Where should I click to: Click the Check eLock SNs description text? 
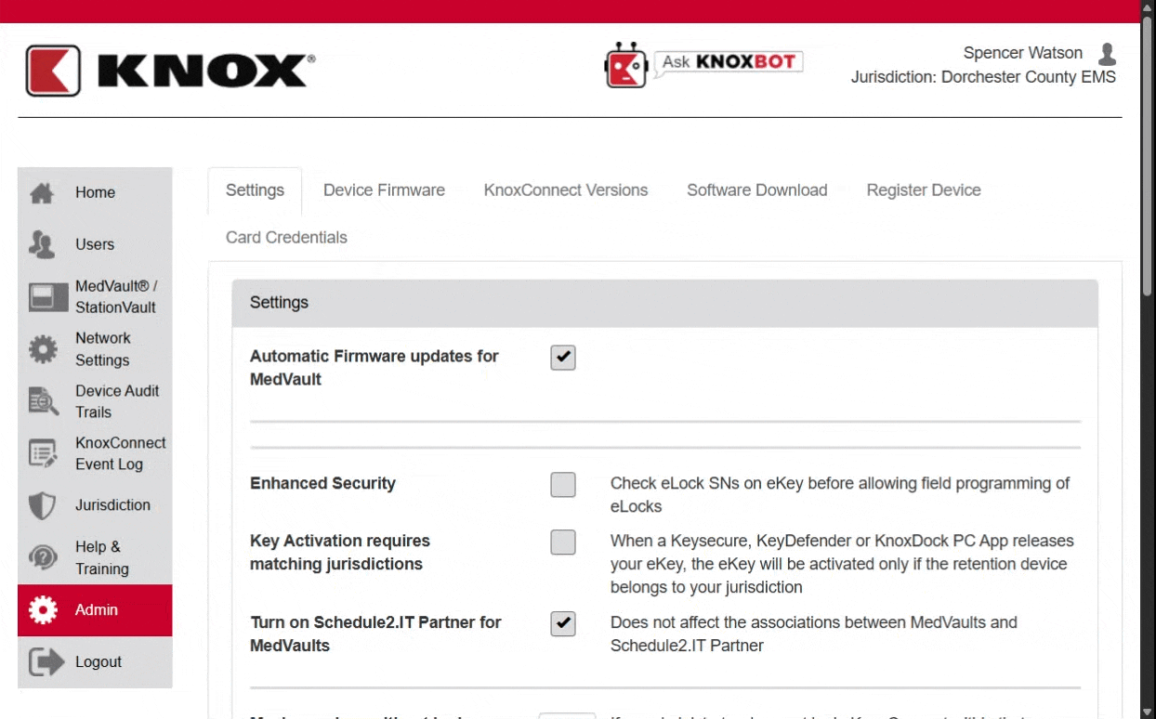coord(840,495)
